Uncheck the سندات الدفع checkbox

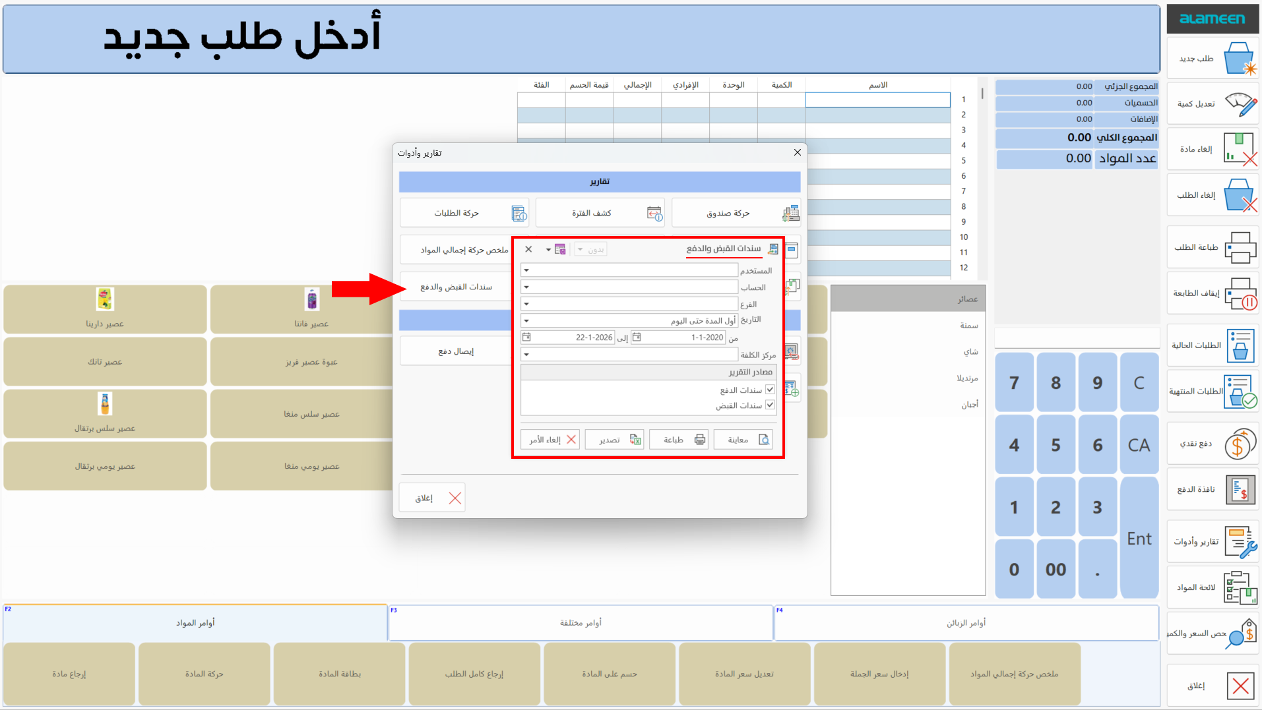(770, 390)
